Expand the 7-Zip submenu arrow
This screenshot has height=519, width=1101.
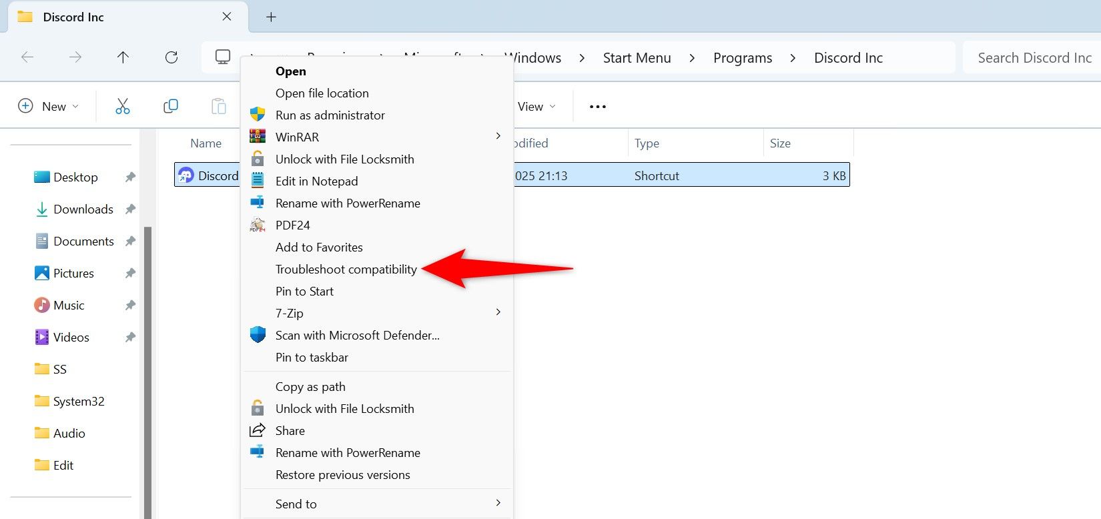pyautogui.click(x=498, y=312)
